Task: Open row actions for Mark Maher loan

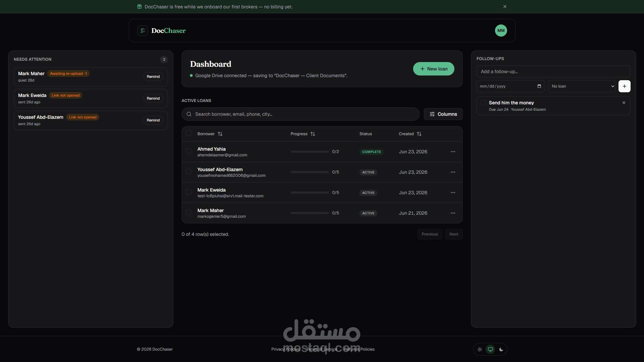Action: (x=453, y=213)
